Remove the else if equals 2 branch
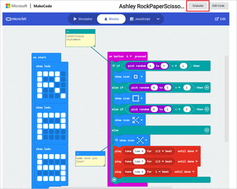This screenshot has width=237, height=189. point(207,87)
